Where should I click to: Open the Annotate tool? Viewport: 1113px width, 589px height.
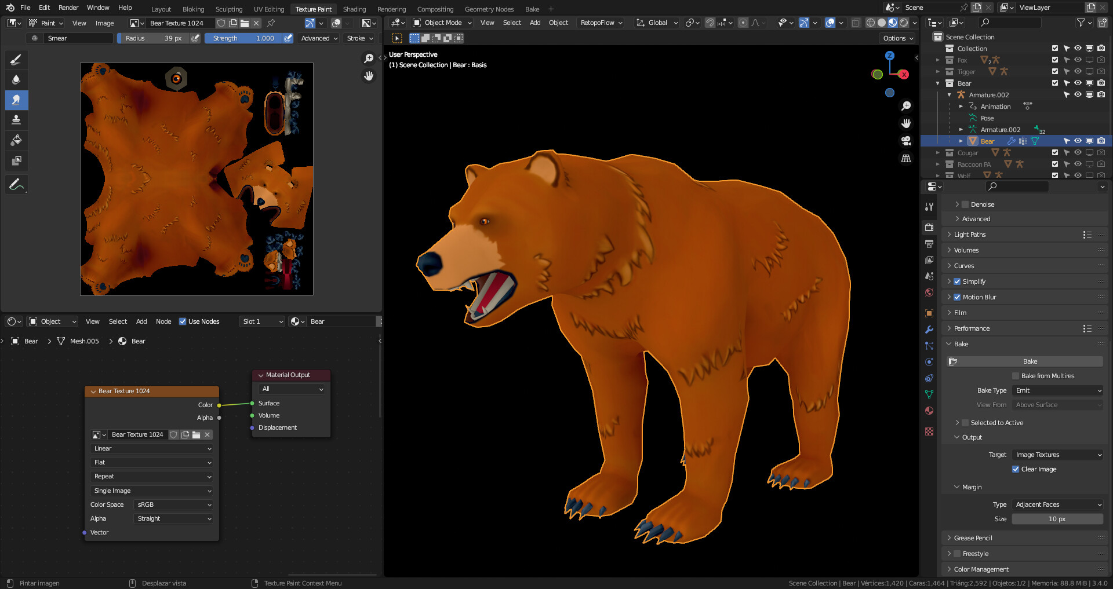coord(16,184)
